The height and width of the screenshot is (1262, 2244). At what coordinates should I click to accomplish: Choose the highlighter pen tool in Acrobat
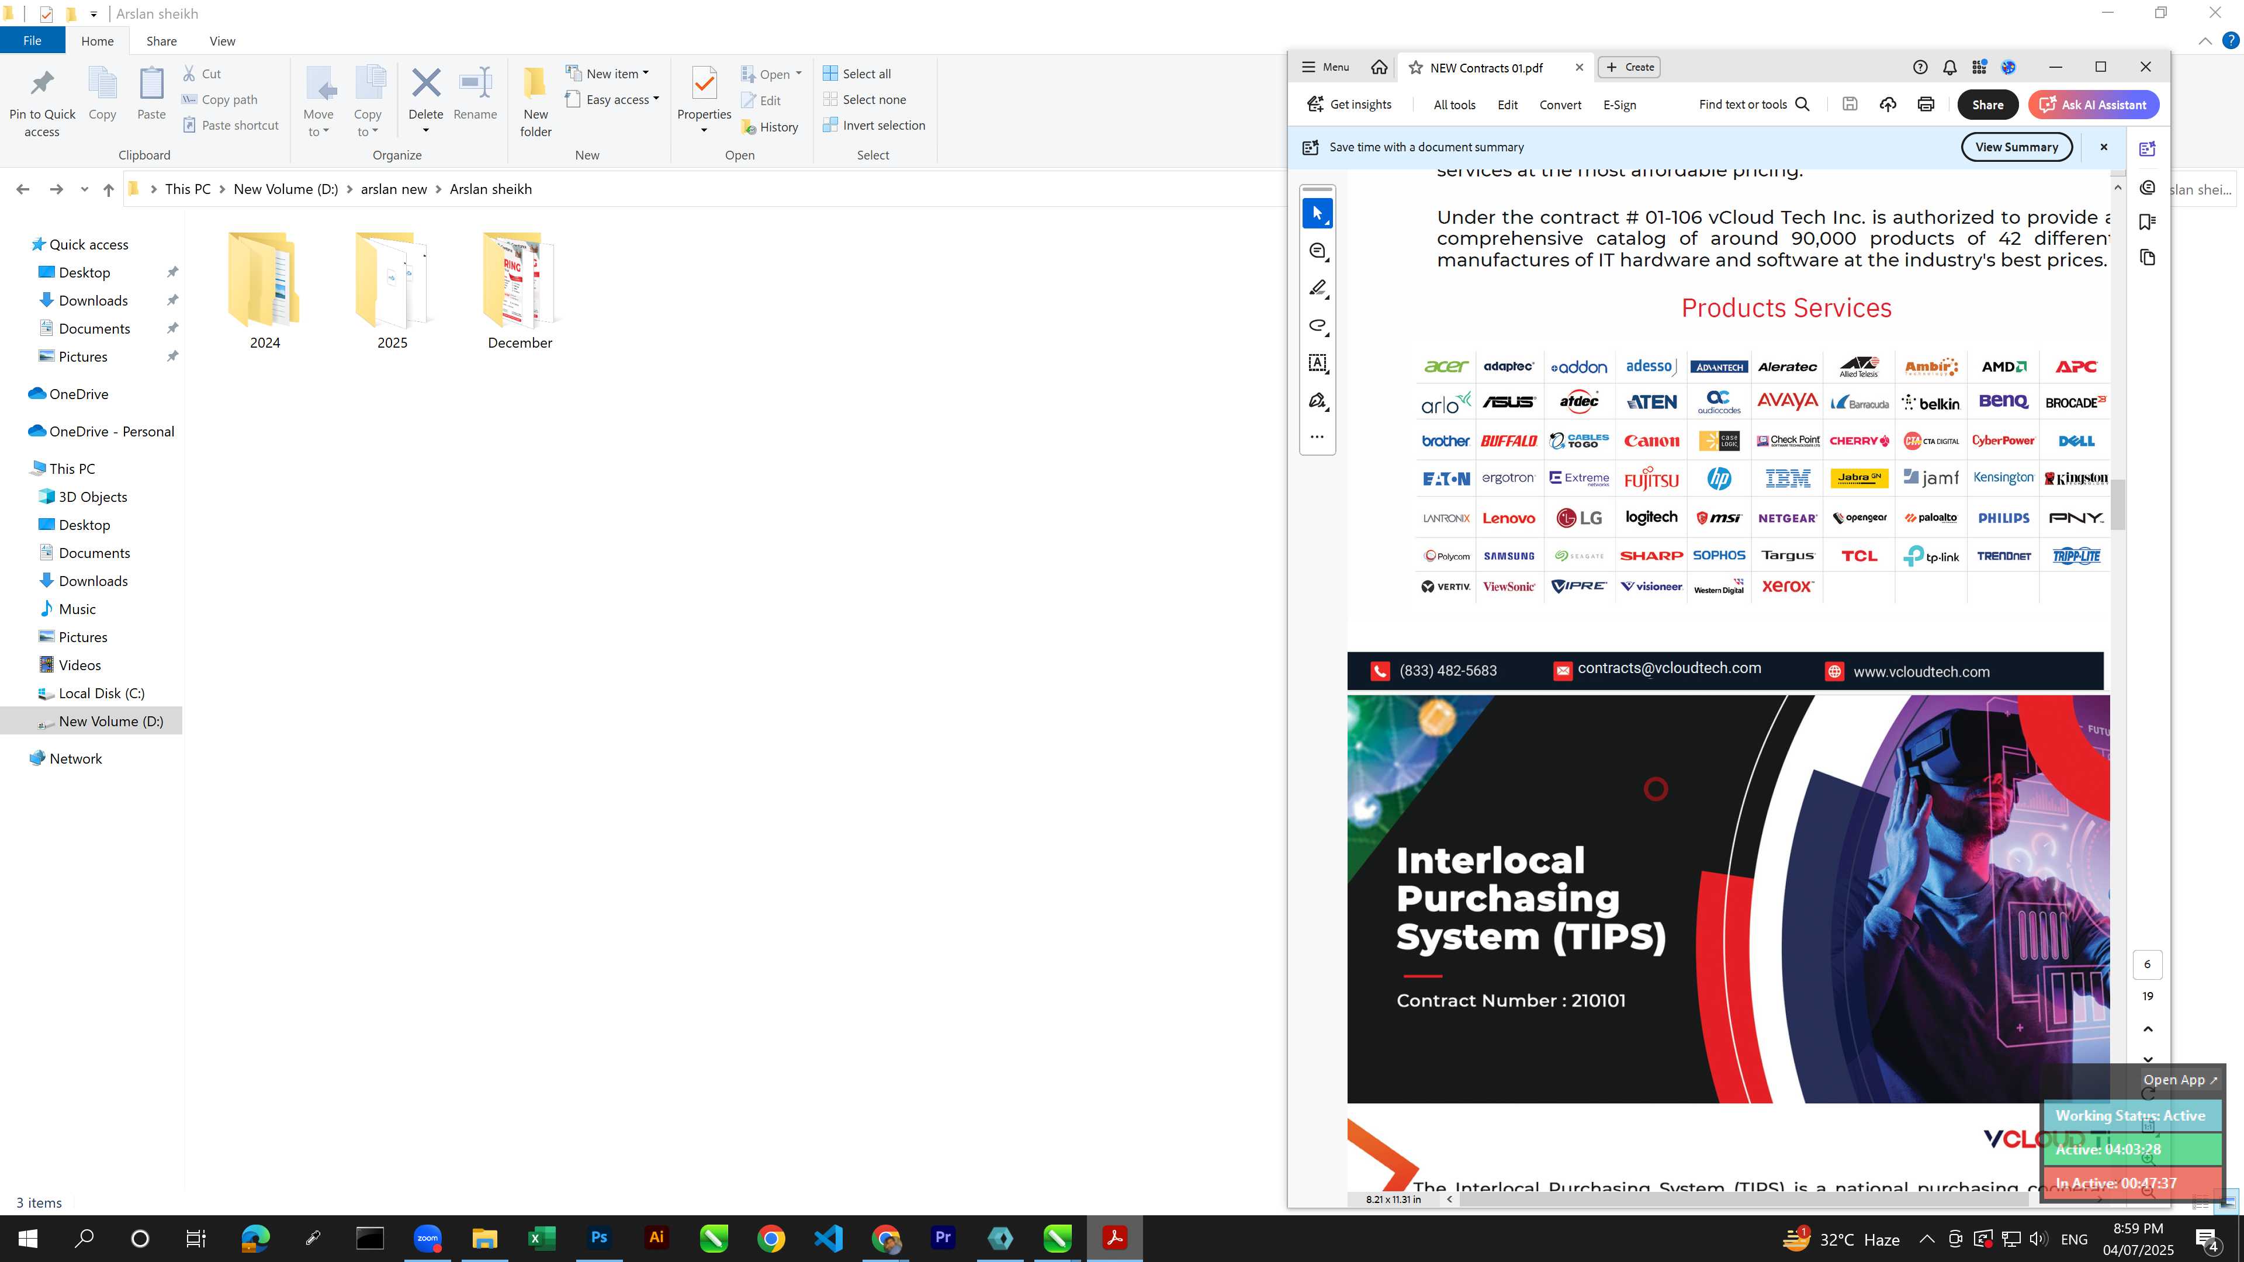click(x=1317, y=288)
